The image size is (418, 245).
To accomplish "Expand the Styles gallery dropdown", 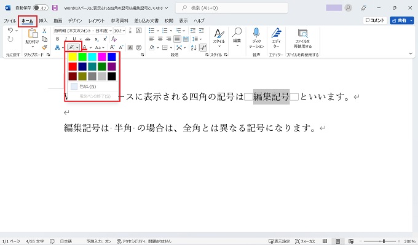I will 219,46.
